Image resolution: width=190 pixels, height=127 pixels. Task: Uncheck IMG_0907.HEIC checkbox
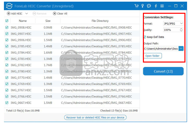7,34
